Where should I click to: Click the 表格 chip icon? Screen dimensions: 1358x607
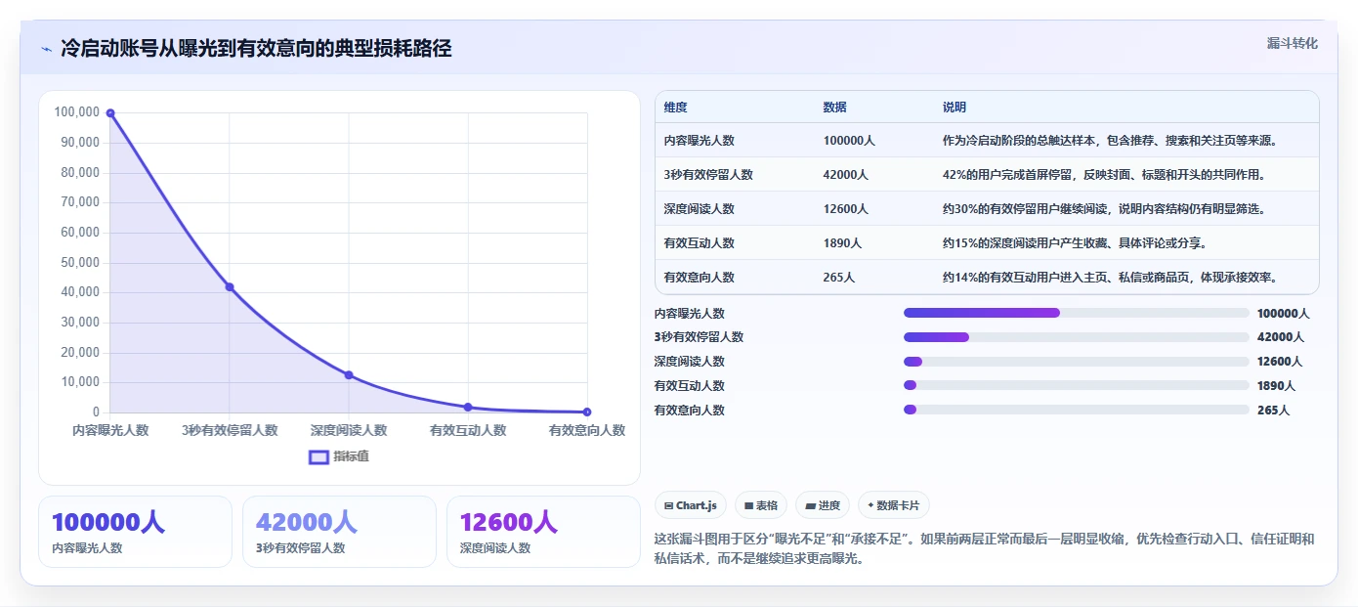coord(748,505)
